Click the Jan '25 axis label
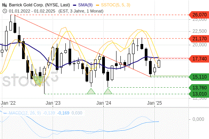Image resolution: width=209 pixels, height=139 pixels. coord(154,103)
